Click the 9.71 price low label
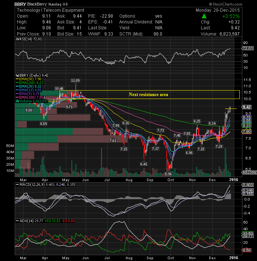Image resolution: width=257 pixels, height=261 pixels. [69, 107]
